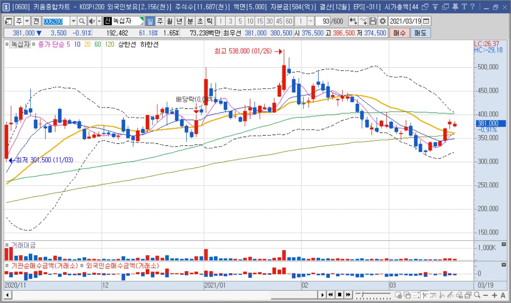Click the stock code search magnifier icon
511x303 pixels.
point(82,21)
